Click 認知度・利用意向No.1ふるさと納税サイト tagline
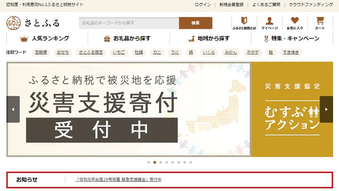 45,4
